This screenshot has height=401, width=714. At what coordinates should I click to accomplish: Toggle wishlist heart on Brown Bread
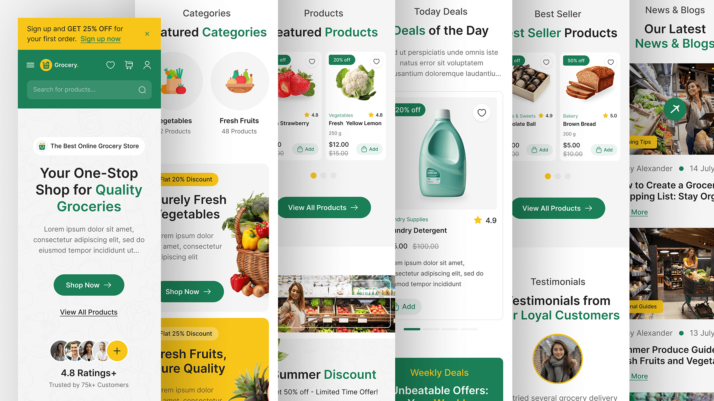611,62
